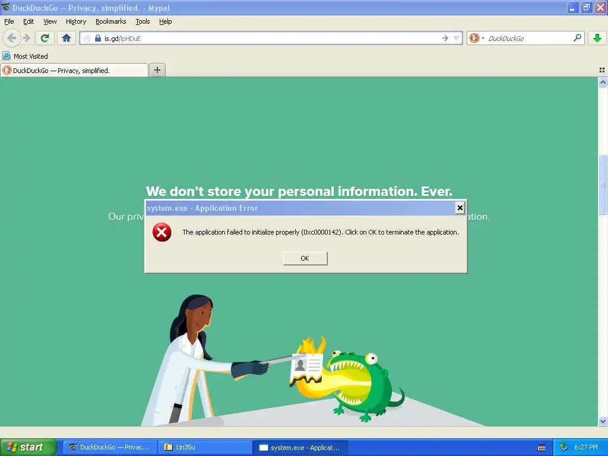Click the error message text 0xc0000142
Viewport: 608px width, 456px height.
321,232
